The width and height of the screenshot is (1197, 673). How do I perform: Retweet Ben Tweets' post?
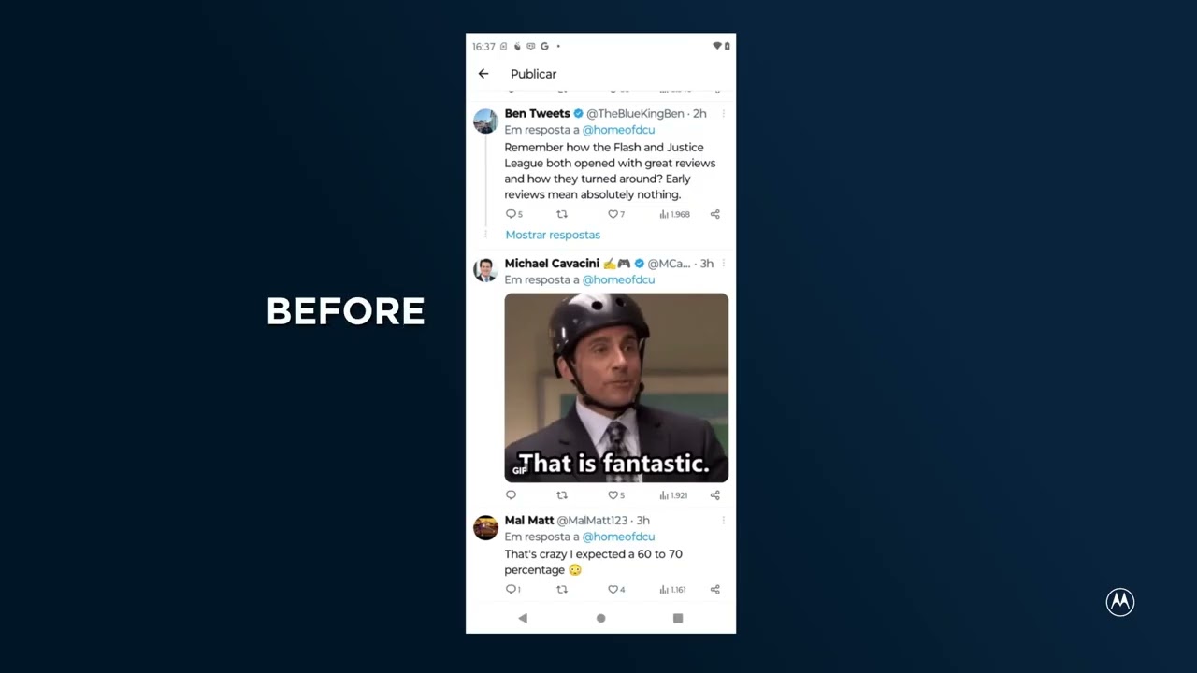coord(562,214)
